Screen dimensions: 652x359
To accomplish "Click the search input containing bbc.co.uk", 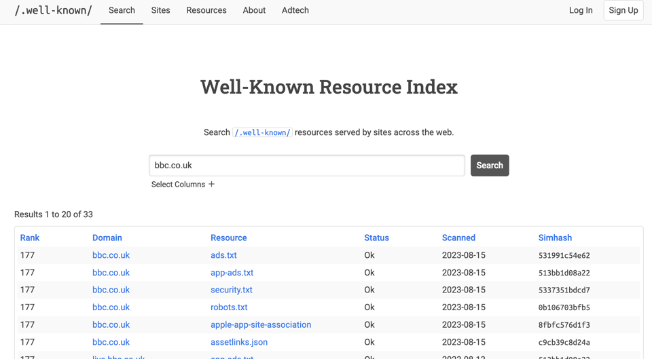I will pos(306,166).
